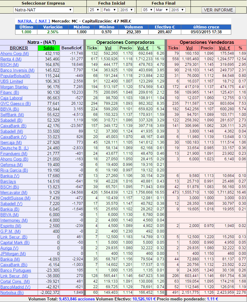Open the Auriga (V) broker link
247x302 pixels.
10,248
